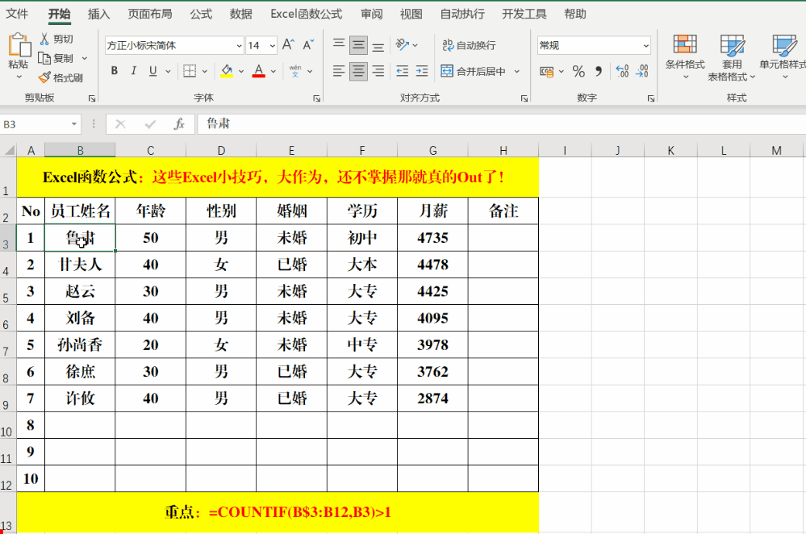806x534 pixels.
Task: Open the font size dropdown
Action: tap(273, 46)
